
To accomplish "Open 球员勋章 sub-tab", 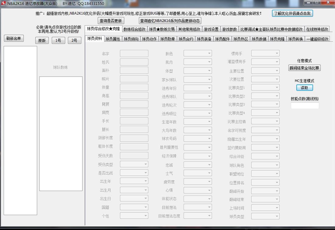I will 168,39.
